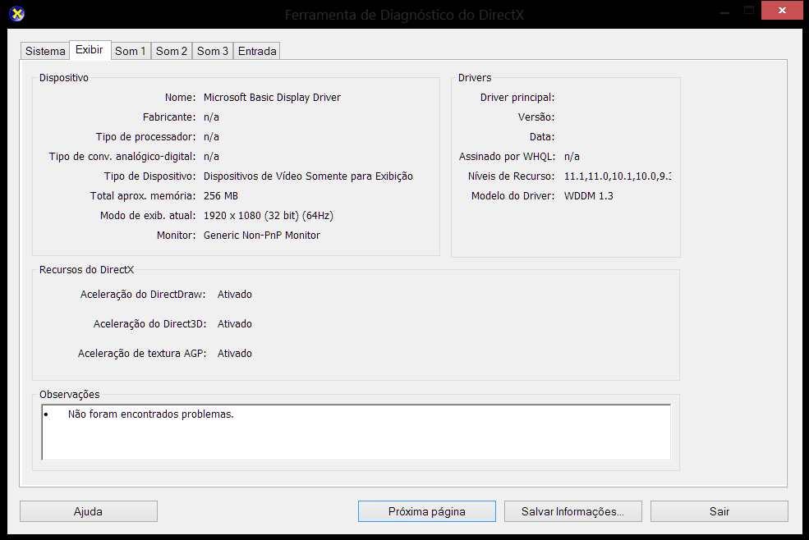Click the Data label in Drivers
Viewport: 809px width, 540px height.
pos(542,137)
